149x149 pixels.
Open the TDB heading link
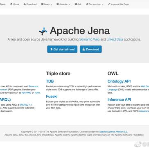coord(50,81)
